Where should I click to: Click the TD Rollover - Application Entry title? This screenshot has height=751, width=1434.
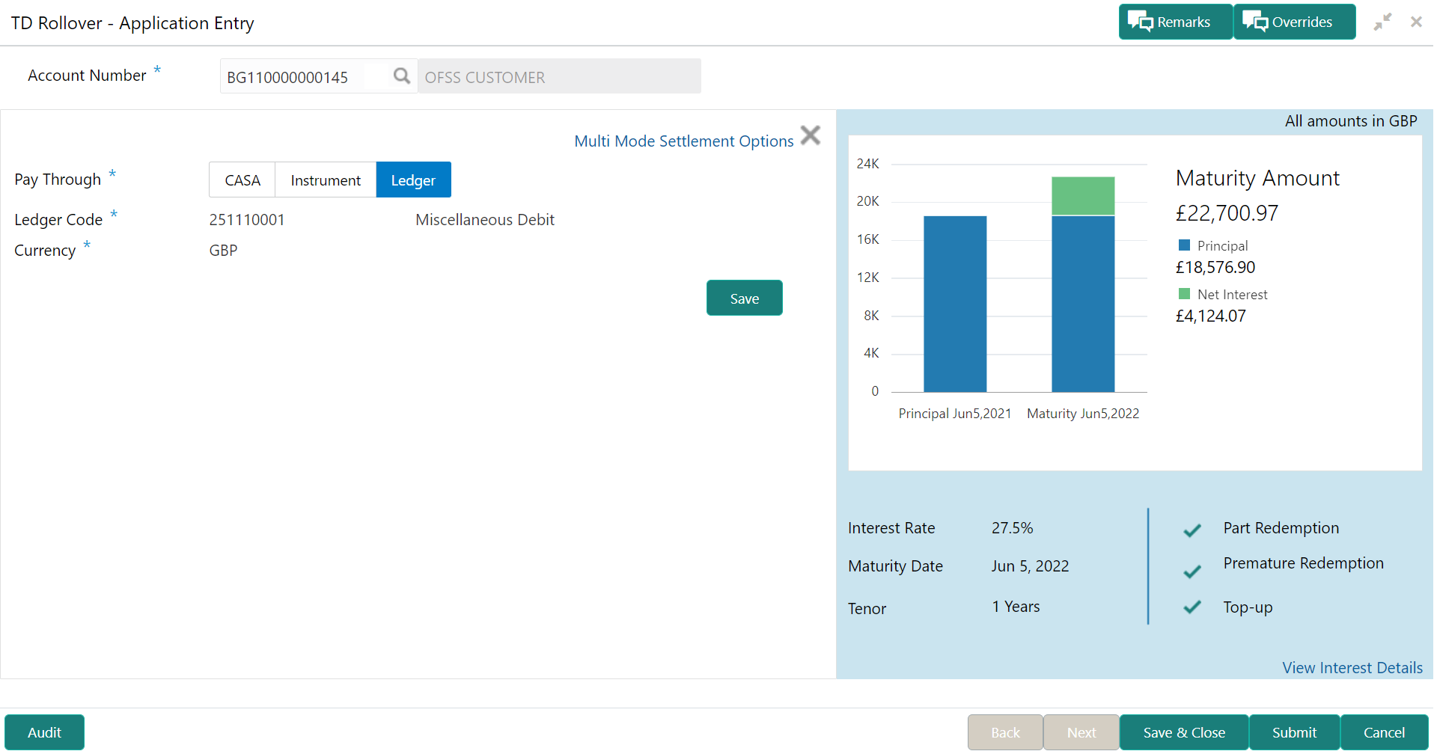pos(132,22)
